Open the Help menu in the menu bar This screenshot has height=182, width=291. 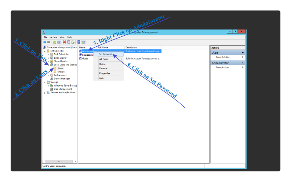pos(70,37)
